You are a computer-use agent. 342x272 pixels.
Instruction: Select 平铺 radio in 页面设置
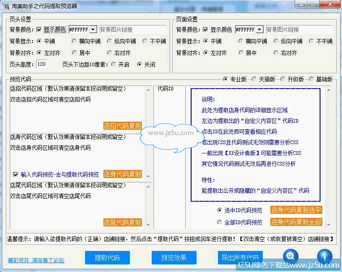[x=205, y=41]
